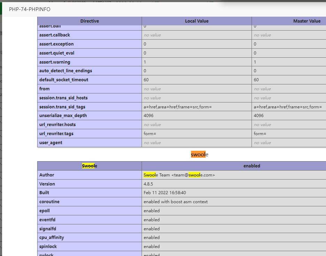Click local value 4096 of unserialize_max_depth
This screenshot has width=326, height=256.
pyautogui.click(x=149, y=116)
